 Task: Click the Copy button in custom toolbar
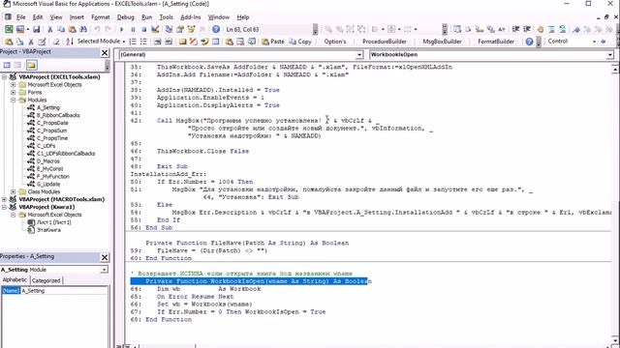[x=300, y=42]
